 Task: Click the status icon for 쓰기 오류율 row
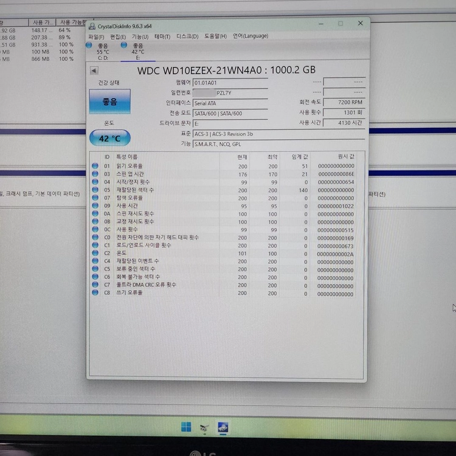point(95,292)
